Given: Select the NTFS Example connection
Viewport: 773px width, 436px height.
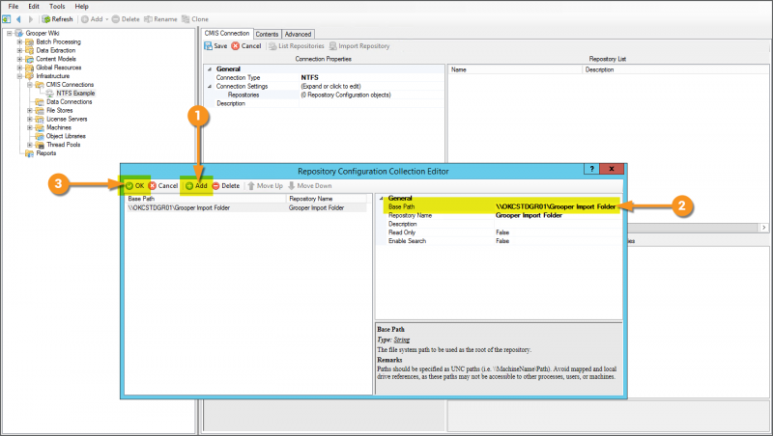Looking at the screenshot, I should [x=75, y=93].
